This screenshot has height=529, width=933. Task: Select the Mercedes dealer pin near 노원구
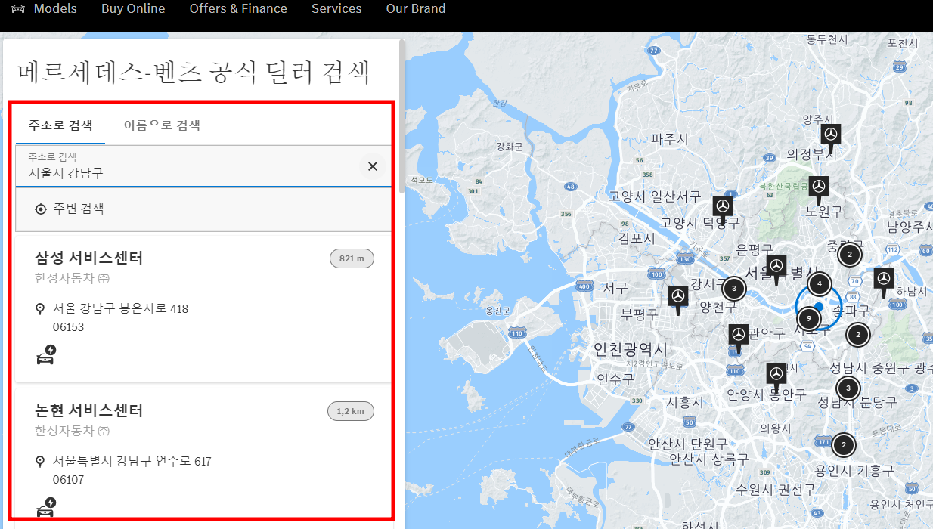818,185
